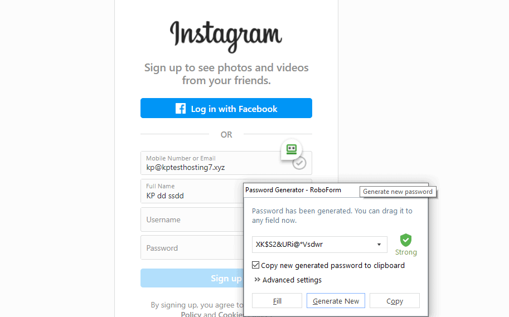Focus the Username input field
509x317 pixels.
click(192, 220)
